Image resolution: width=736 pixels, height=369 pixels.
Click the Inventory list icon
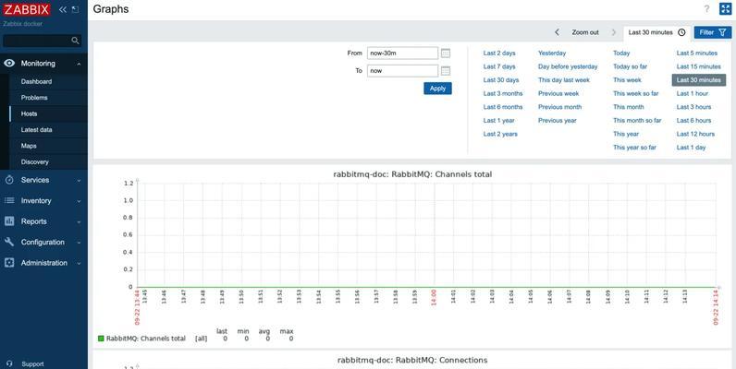[x=9, y=200]
